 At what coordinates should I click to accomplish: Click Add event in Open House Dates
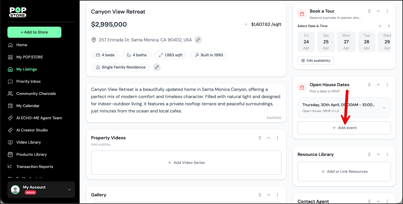point(344,128)
